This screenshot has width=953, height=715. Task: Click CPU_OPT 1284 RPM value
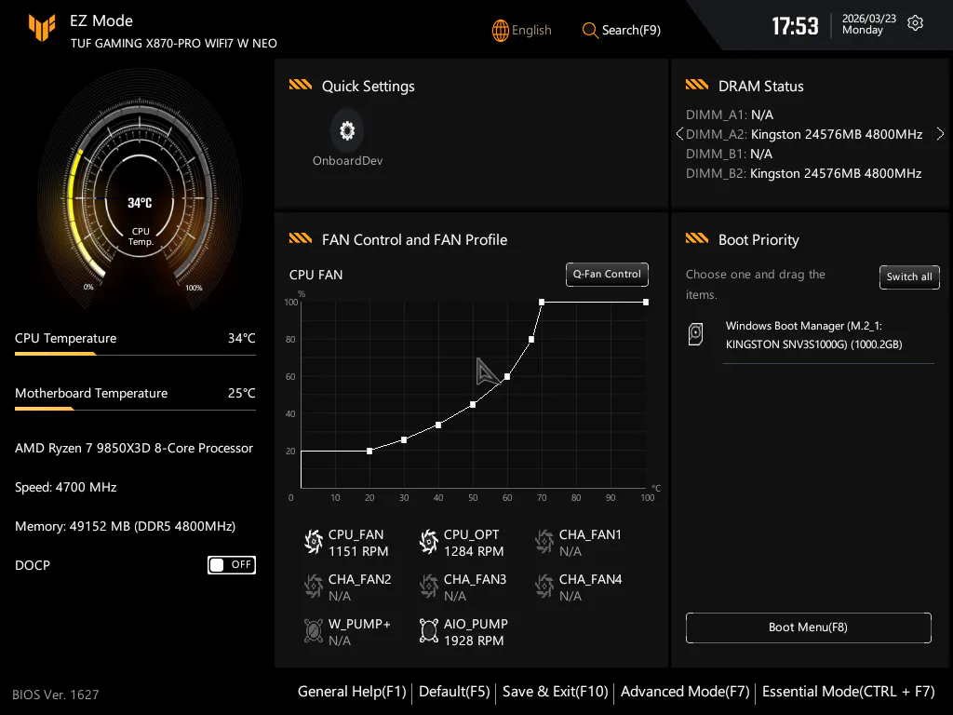pyautogui.click(x=474, y=551)
